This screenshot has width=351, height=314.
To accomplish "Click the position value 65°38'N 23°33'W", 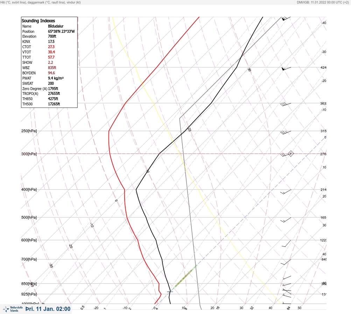I will click(x=61, y=31).
